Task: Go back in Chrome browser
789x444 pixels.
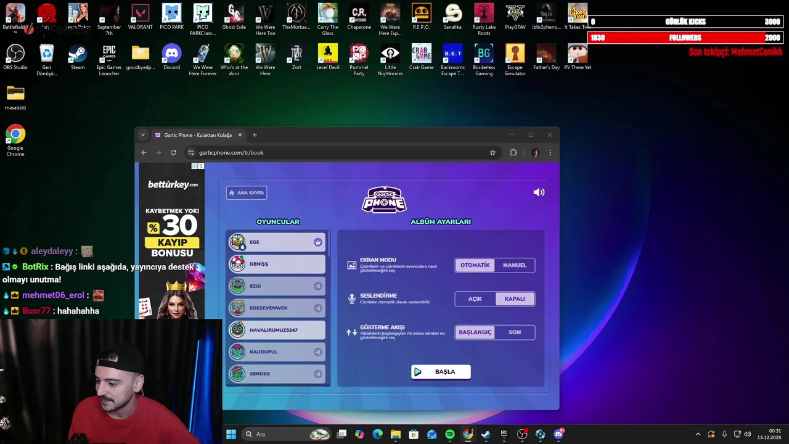Action: point(144,152)
